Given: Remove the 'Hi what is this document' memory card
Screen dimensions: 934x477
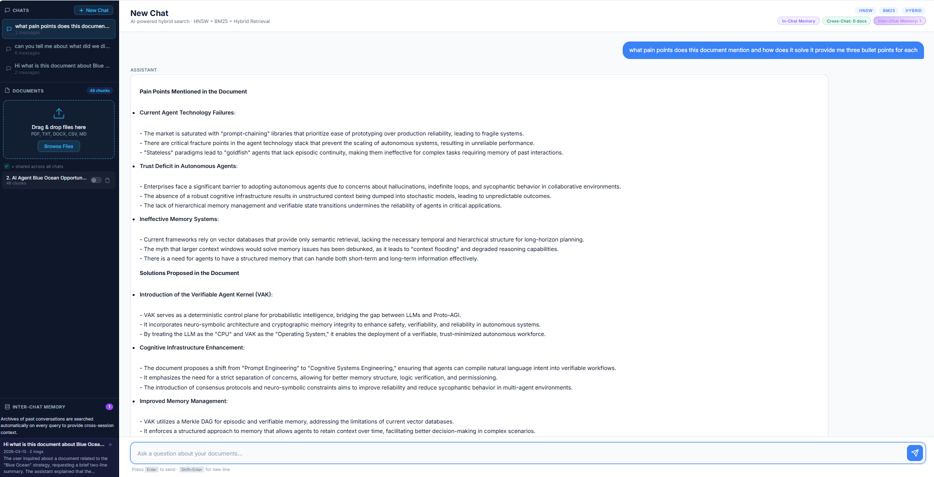Looking at the screenshot, I should (110, 444).
